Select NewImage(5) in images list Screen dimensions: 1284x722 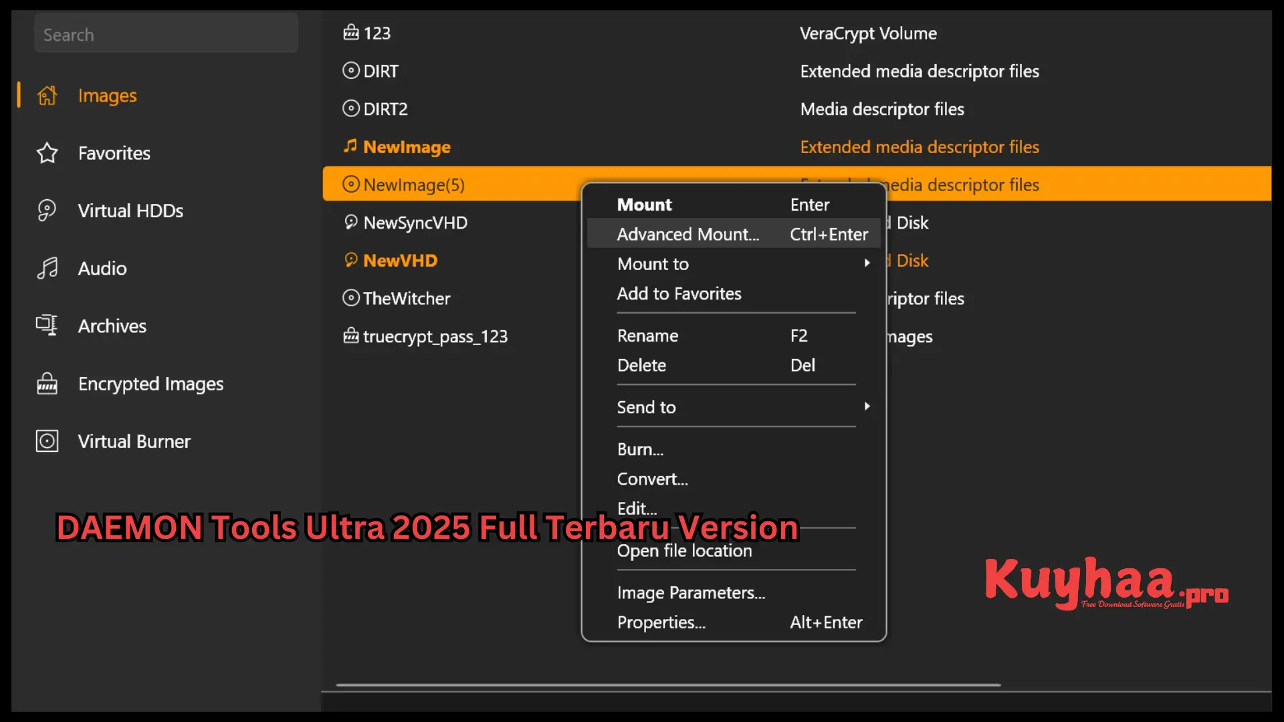pos(413,185)
